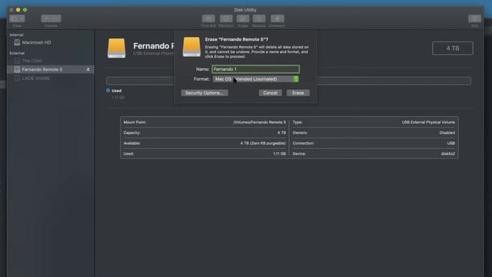The height and width of the screenshot is (277, 492).
Task: Click the Macintosh HD disk icon
Action: 17,42
